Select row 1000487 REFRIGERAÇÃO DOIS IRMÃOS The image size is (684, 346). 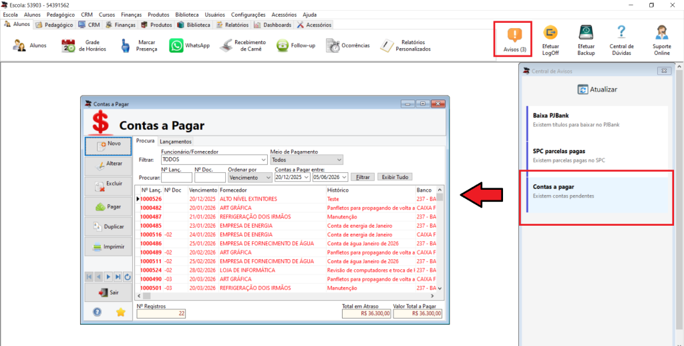pos(286,217)
